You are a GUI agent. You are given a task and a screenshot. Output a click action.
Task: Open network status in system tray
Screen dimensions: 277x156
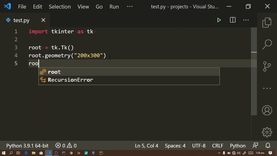tap(234, 153)
